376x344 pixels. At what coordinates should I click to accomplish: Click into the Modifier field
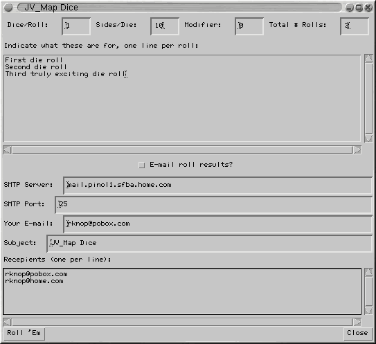tap(249, 26)
